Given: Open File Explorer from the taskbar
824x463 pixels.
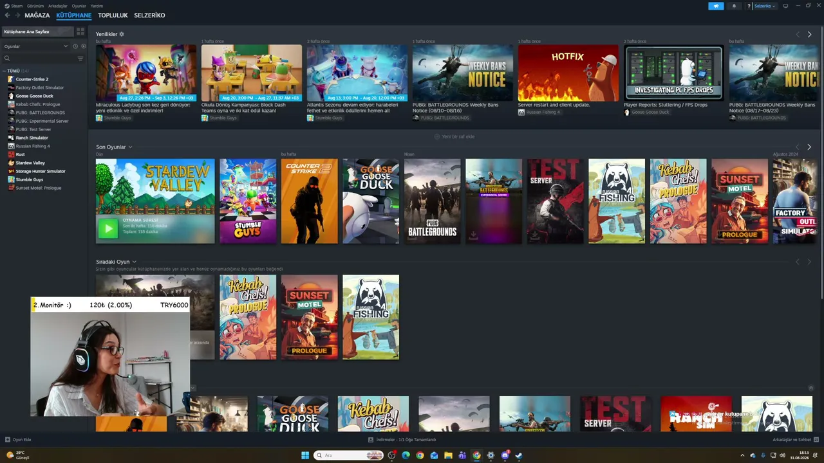Looking at the screenshot, I should (x=448, y=455).
